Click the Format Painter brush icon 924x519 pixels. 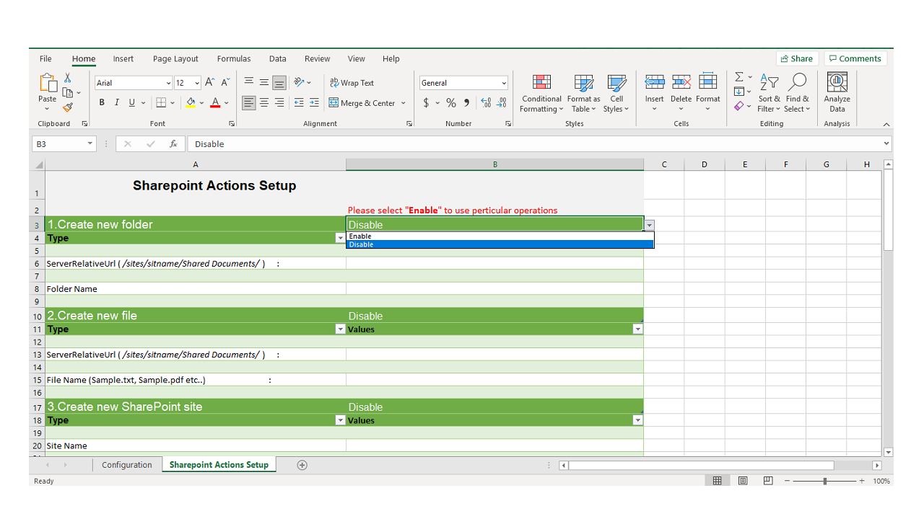click(68, 107)
